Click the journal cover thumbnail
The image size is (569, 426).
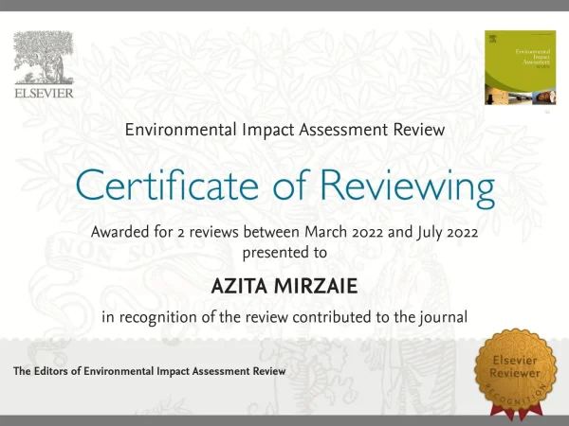(520, 67)
